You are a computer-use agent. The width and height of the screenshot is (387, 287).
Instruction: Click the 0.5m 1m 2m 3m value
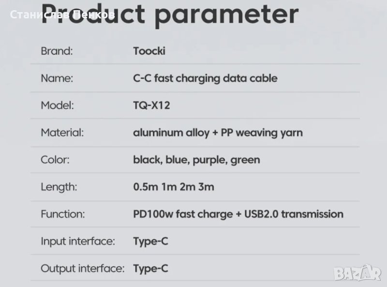(174, 186)
